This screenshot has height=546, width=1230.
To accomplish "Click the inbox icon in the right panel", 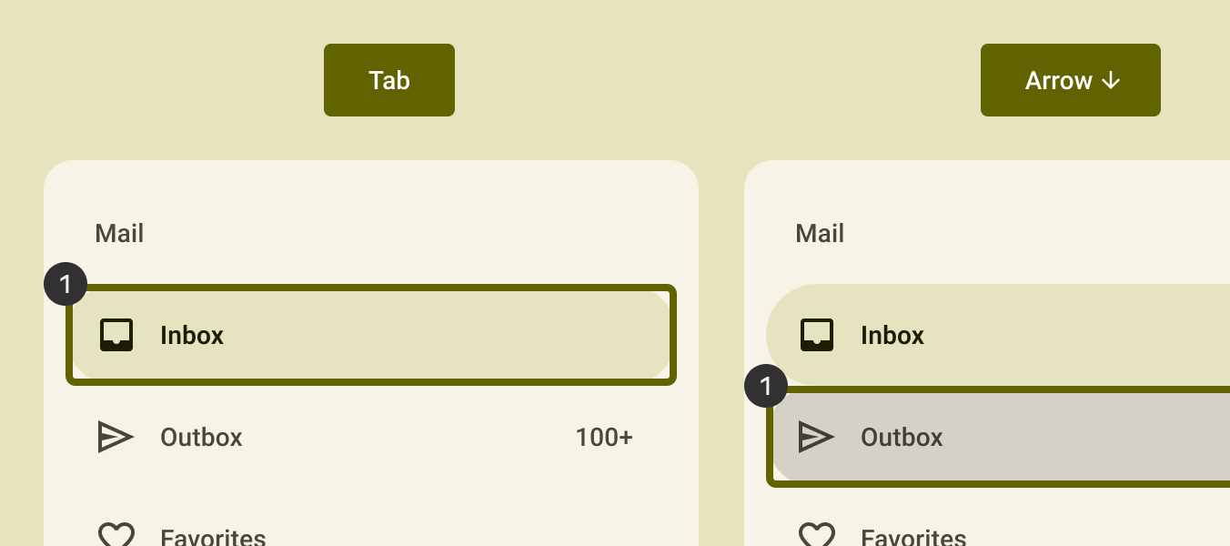I will coord(817,335).
